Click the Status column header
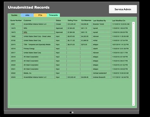The height and width of the screenshot is (117, 150). 58,20
